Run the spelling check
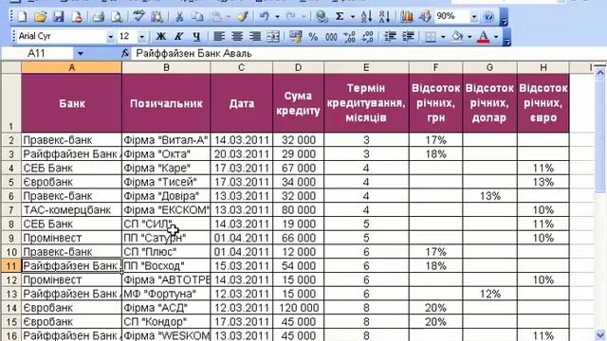 pos(138,17)
